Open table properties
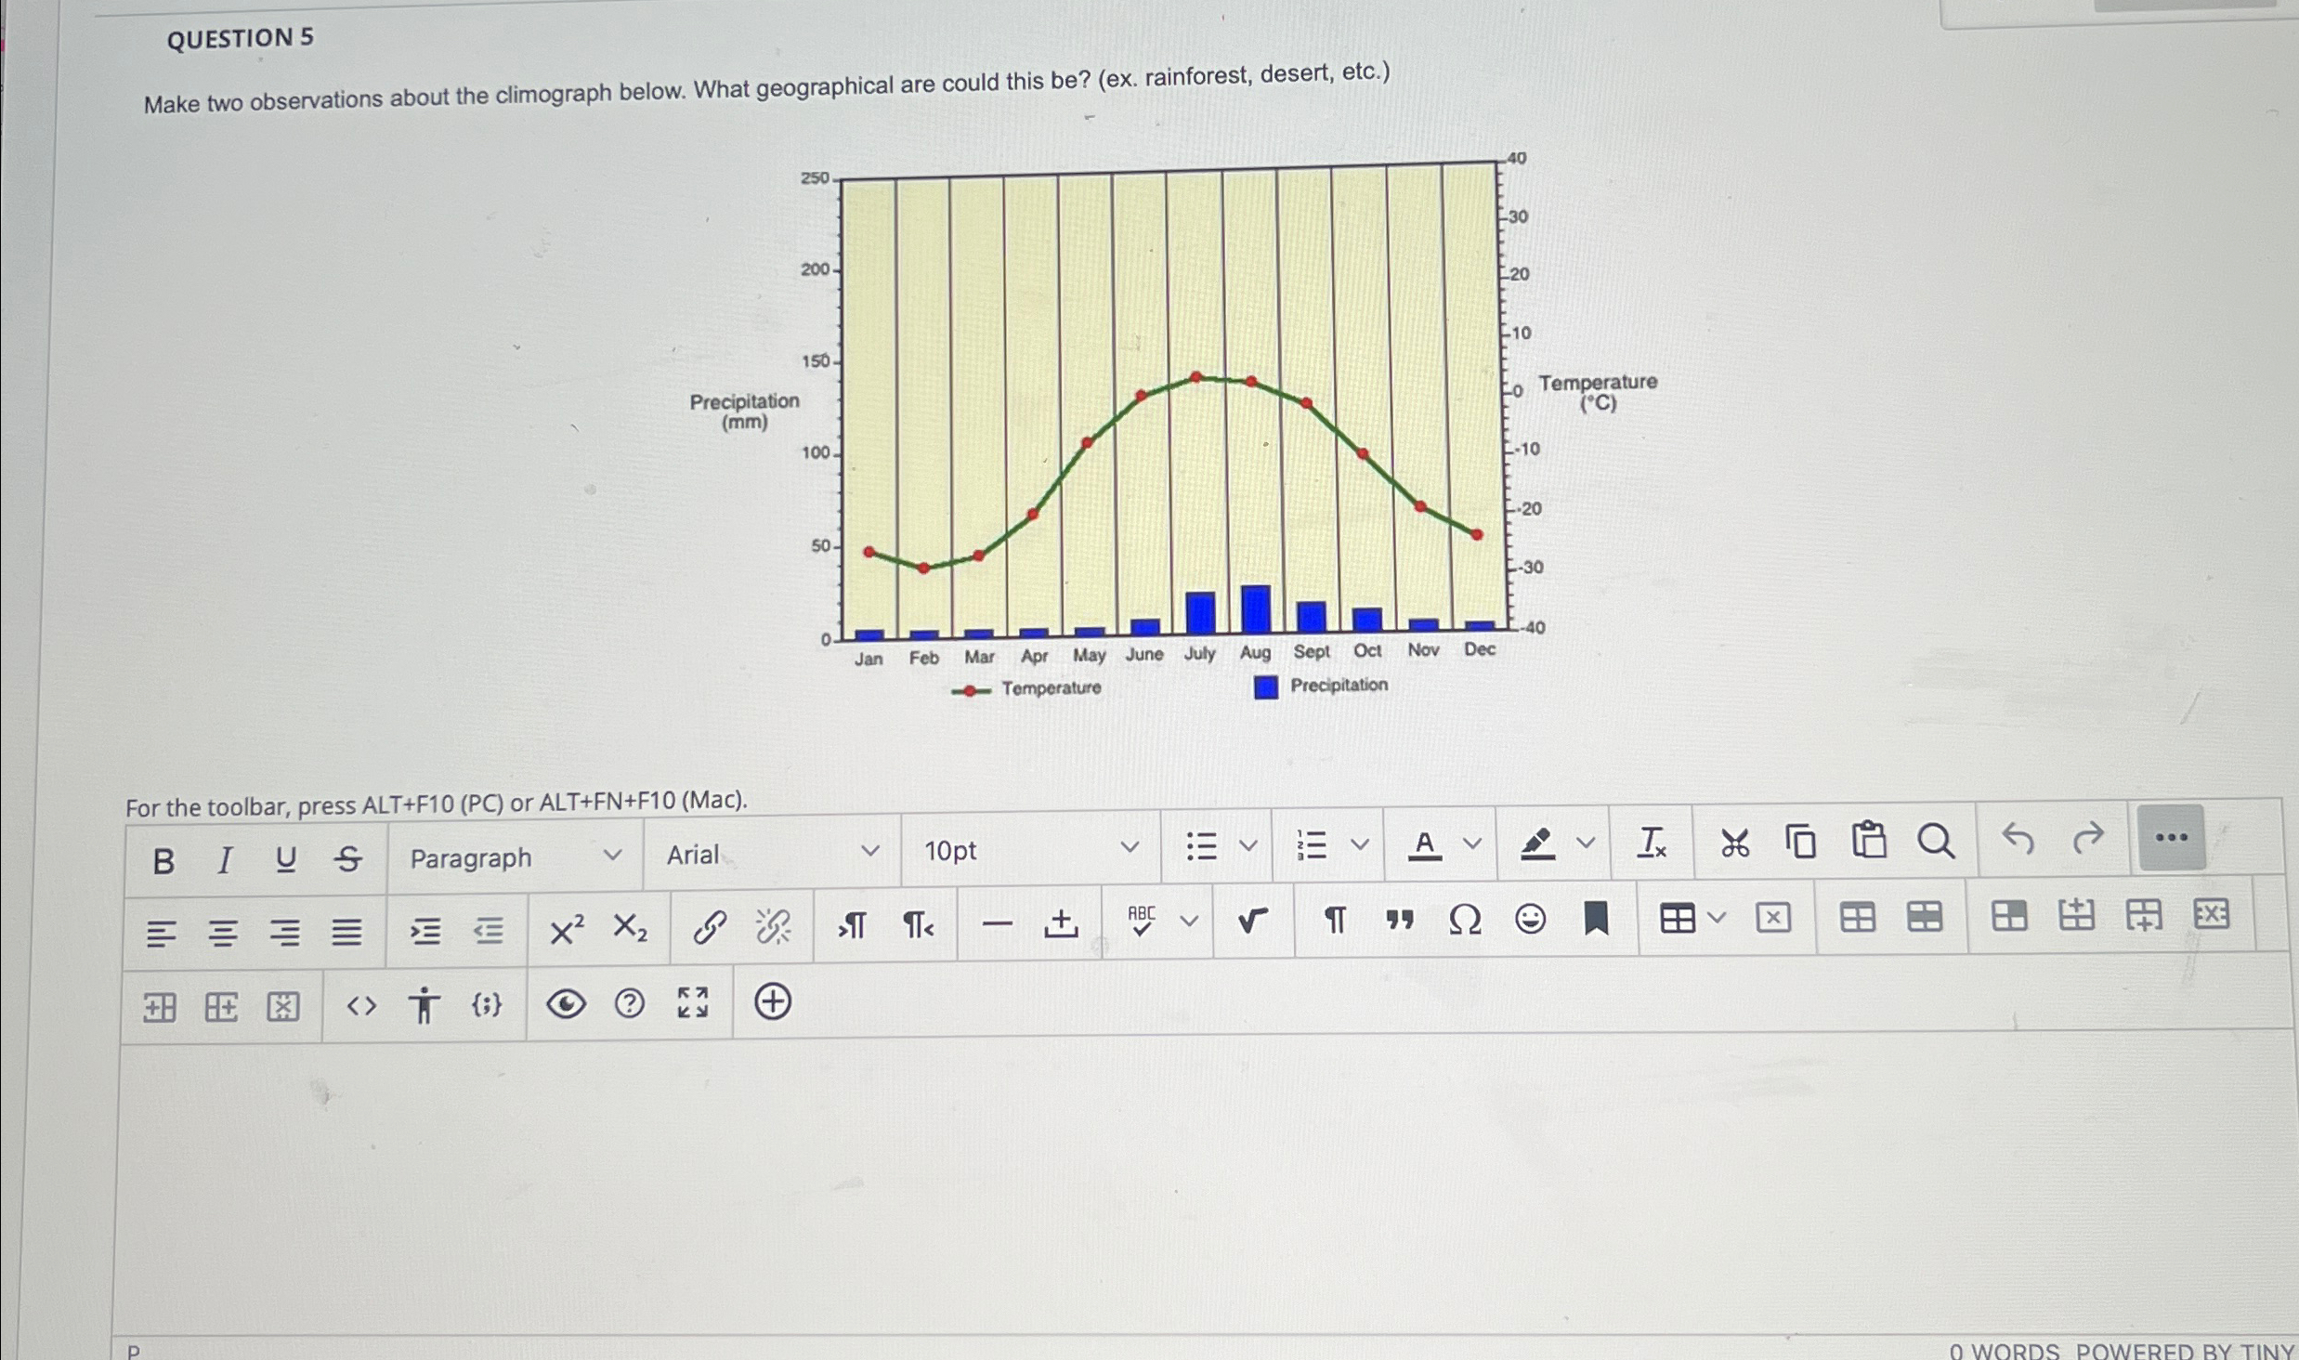Viewport: 2299px width, 1360px height. 1857,918
